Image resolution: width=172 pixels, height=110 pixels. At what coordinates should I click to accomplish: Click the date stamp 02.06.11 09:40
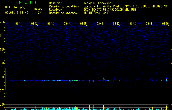[17, 13]
